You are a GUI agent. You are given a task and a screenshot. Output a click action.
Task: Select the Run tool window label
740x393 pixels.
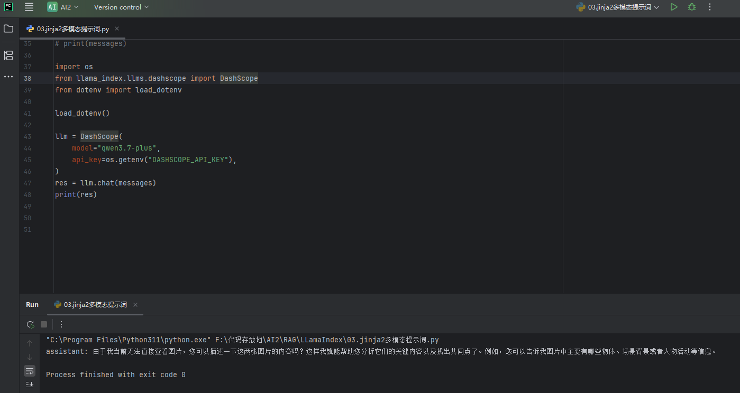[x=32, y=305]
